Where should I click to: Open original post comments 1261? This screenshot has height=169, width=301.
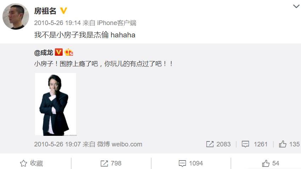(x=255, y=144)
